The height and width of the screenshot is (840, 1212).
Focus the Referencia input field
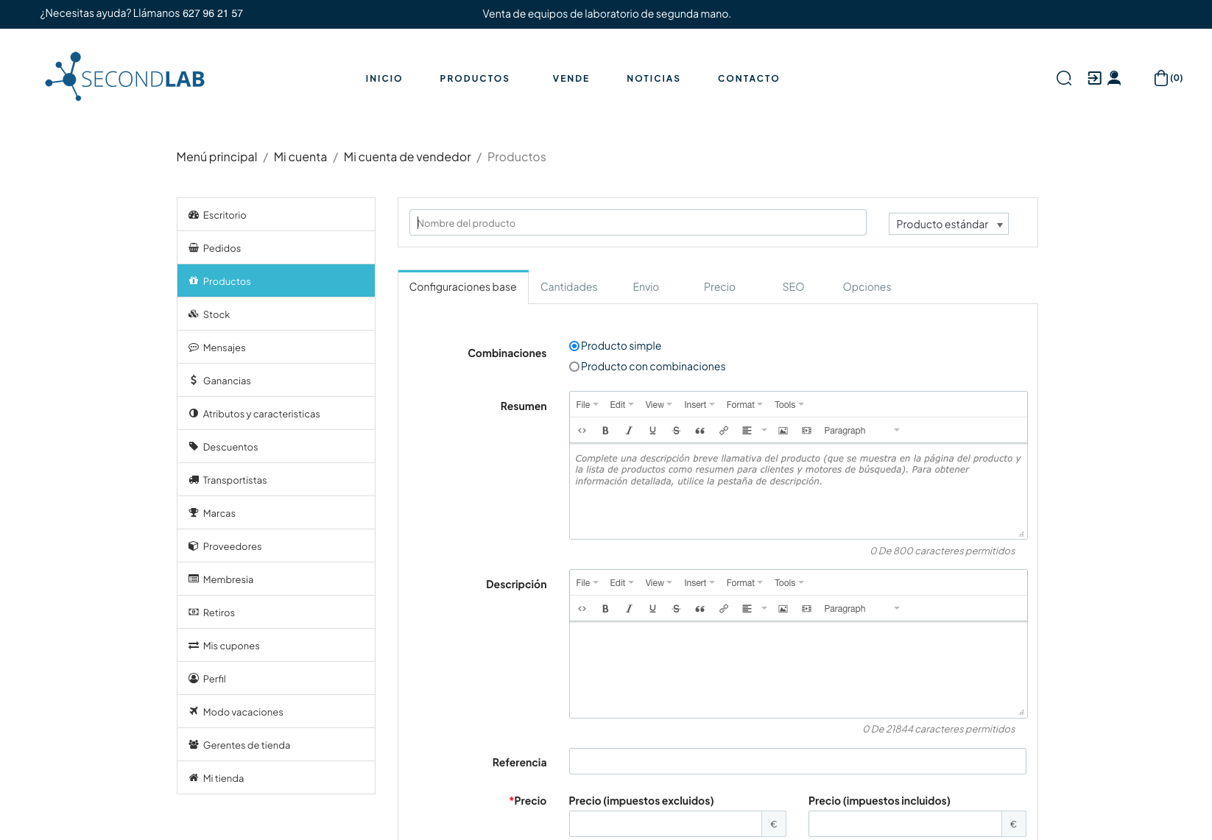click(x=797, y=761)
